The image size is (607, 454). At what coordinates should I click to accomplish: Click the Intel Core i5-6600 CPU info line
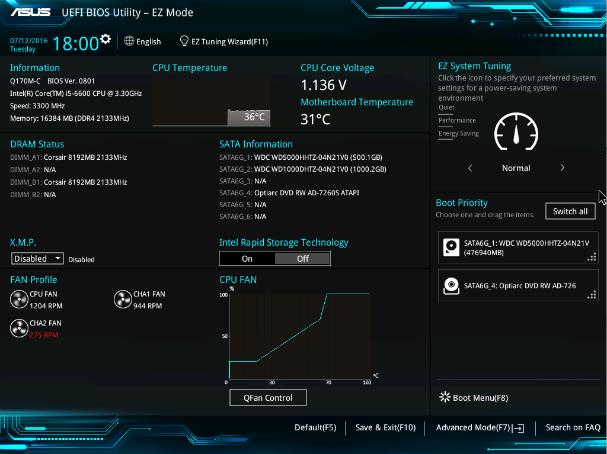(76, 94)
